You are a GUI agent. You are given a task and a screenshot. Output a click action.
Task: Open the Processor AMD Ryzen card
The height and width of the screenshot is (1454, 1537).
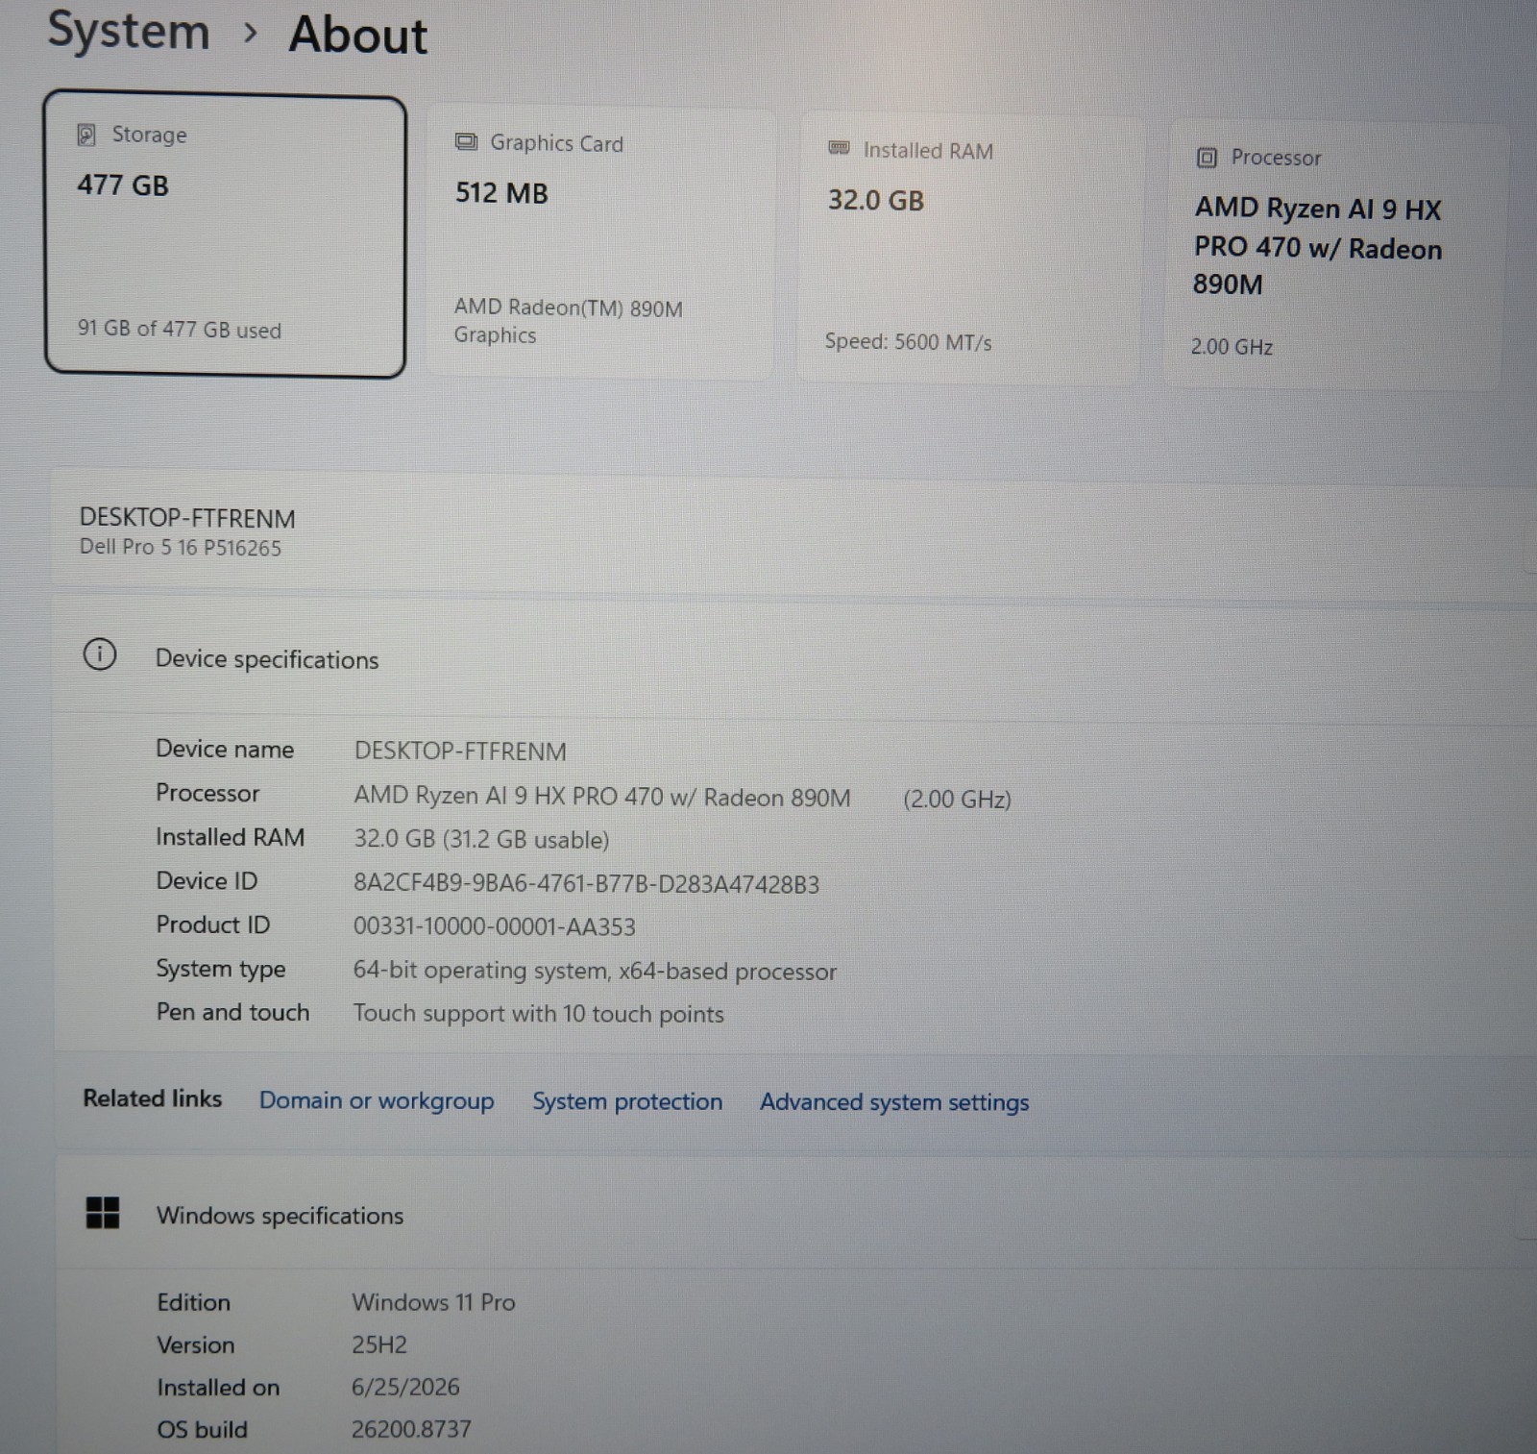[x=1335, y=255]
